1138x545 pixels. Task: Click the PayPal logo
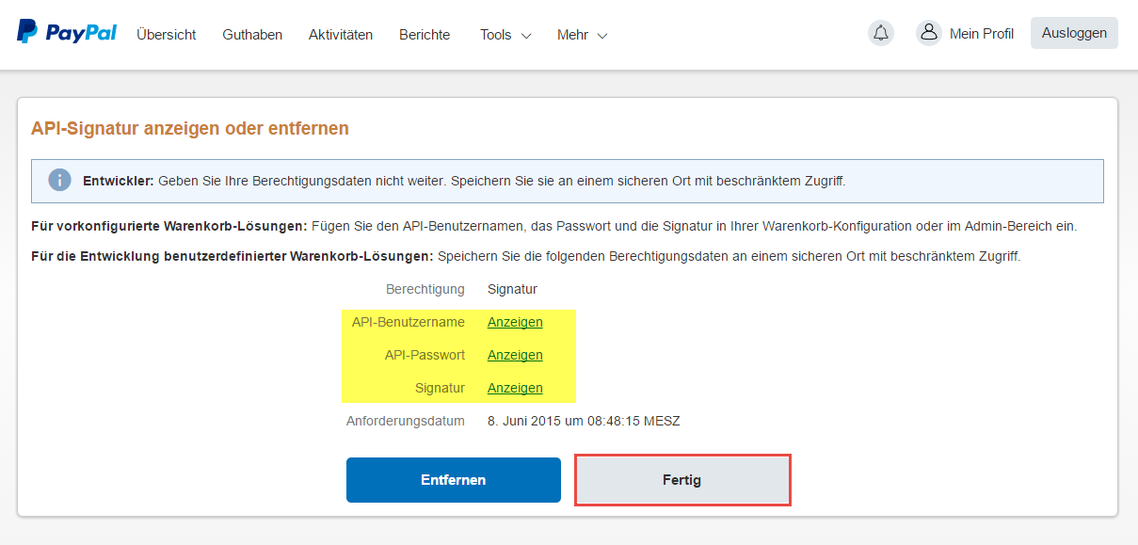(66, 33)
